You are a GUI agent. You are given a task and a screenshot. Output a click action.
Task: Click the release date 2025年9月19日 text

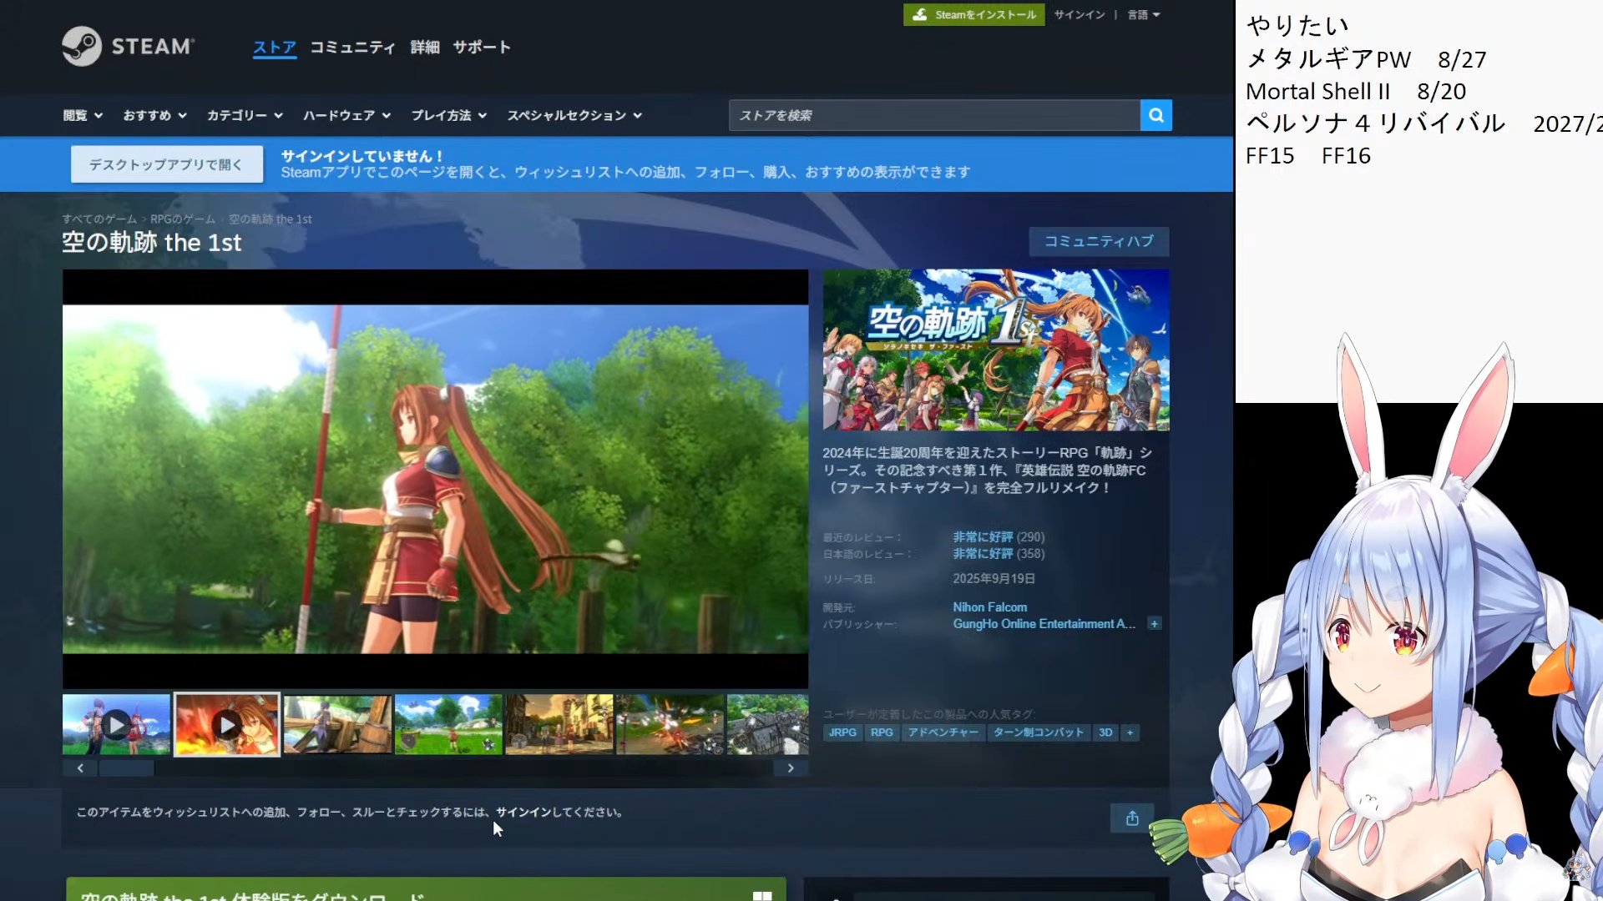(x=994, y=579)
